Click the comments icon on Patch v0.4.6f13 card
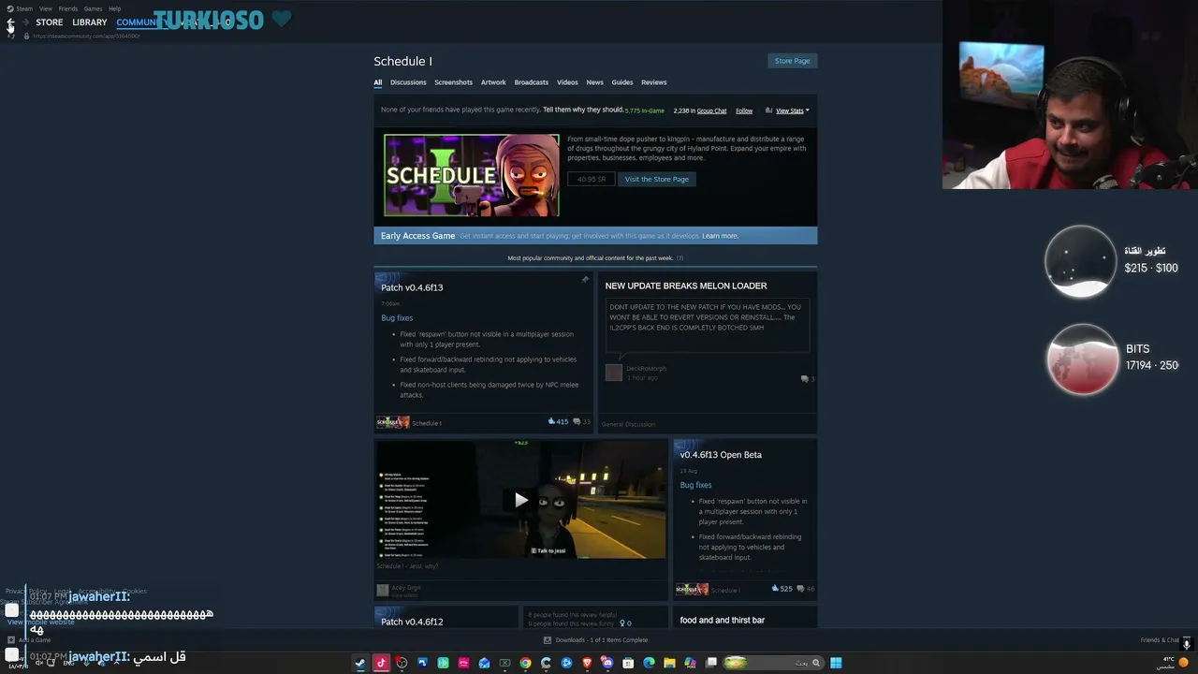Screen dimensions: 1198x674 coord(577,422)
